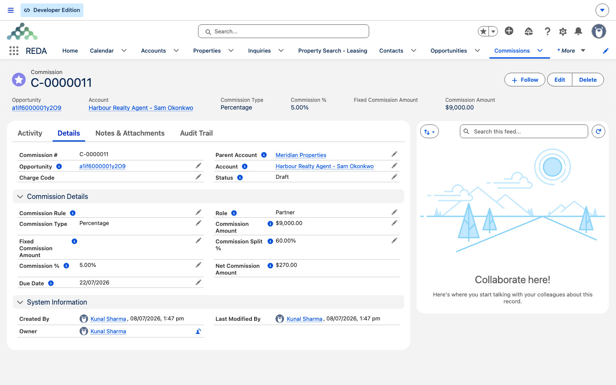Open the App Launcher grid icon

(x=14, y=51)
